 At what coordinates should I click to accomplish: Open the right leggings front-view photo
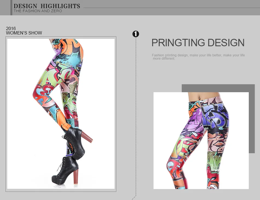click(201, 141)
